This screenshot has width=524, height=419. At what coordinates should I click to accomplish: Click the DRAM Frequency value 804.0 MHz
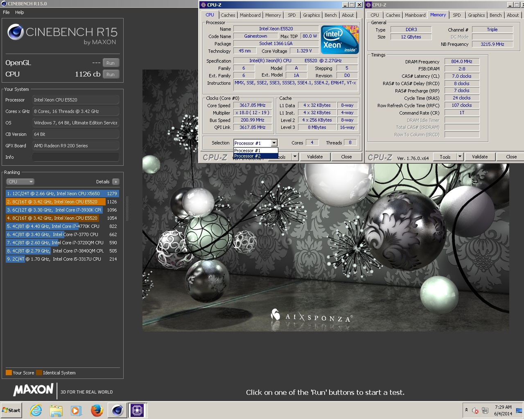(x=462, y=61)
